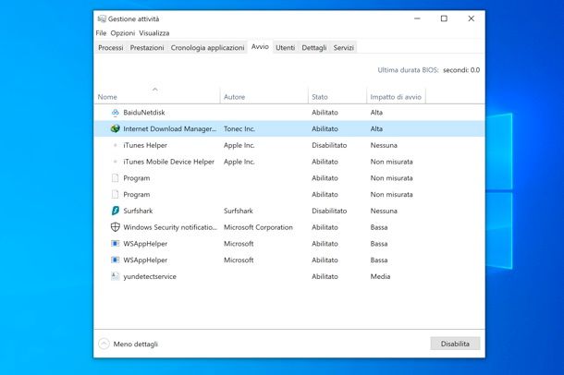
Task: Collapse view with Meno dettagli arrow
Action: coord(104,344)
